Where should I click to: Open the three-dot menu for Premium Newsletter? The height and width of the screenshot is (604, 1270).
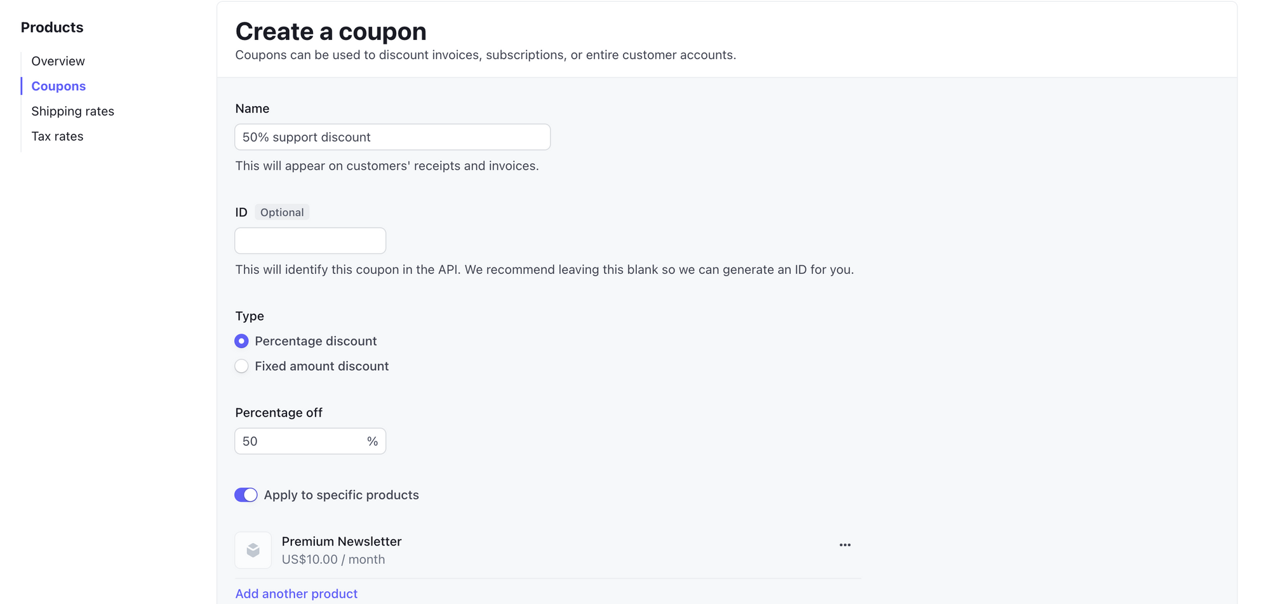pos(845,545)
